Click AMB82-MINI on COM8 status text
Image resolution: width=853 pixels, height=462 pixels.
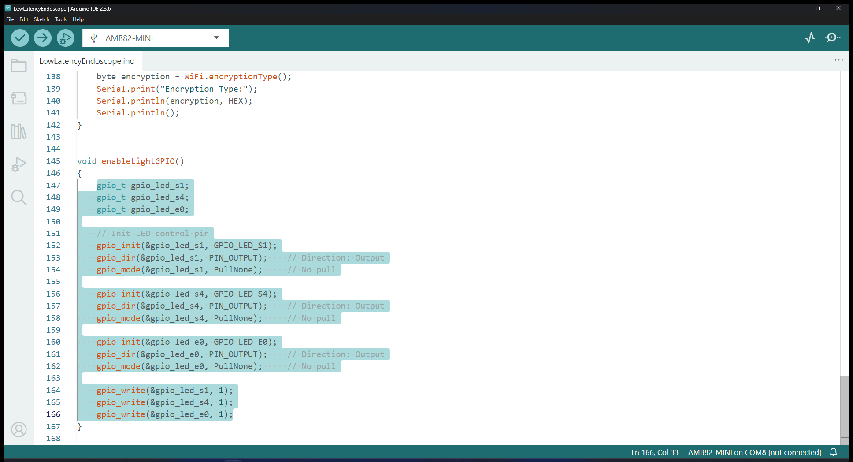click(754, 452)
